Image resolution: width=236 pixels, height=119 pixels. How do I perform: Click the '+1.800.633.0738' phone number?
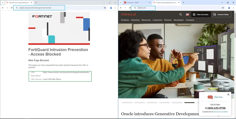pos(215,108)
